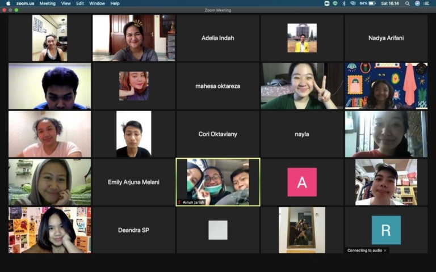Screen dimensions: 436x272
Task: Open the zoom.us application menu
Action: (25, 3)
